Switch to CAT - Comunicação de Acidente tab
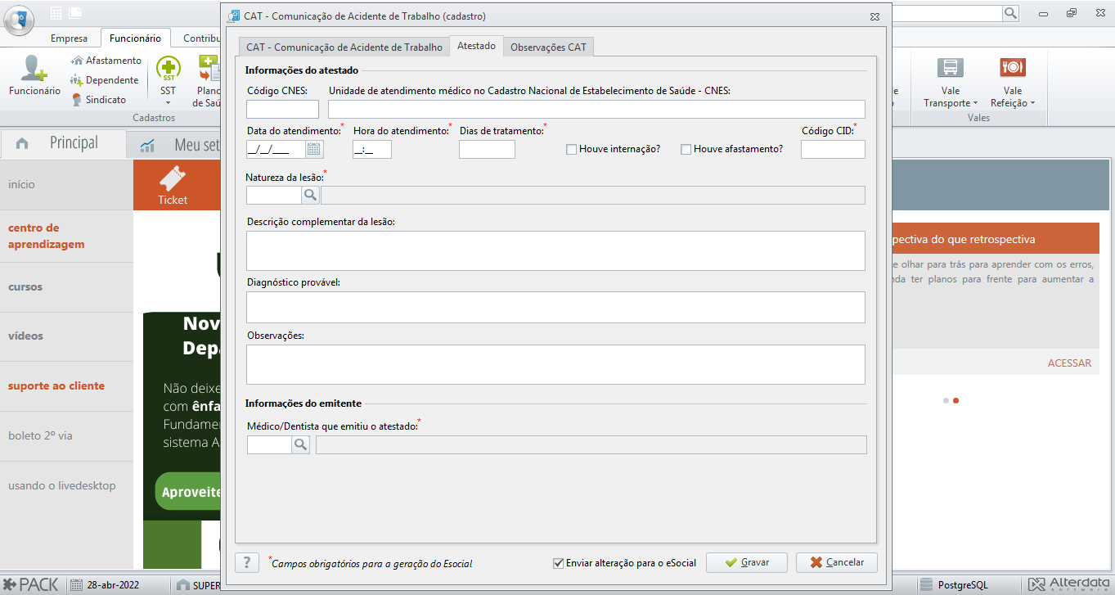Screen dimensions: 1115x595 [x=344, y=47]
